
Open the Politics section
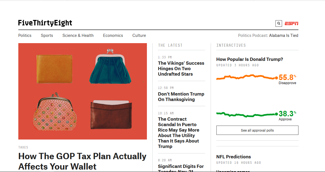coord(25,35)
